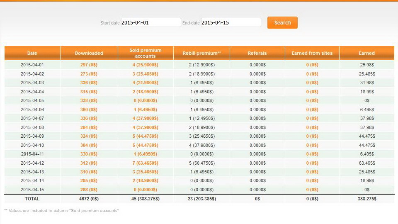Image resolution: width=398 pixels, height=224 pixels.
Task: Click the Date column header
Action: (x=32, y=53)
